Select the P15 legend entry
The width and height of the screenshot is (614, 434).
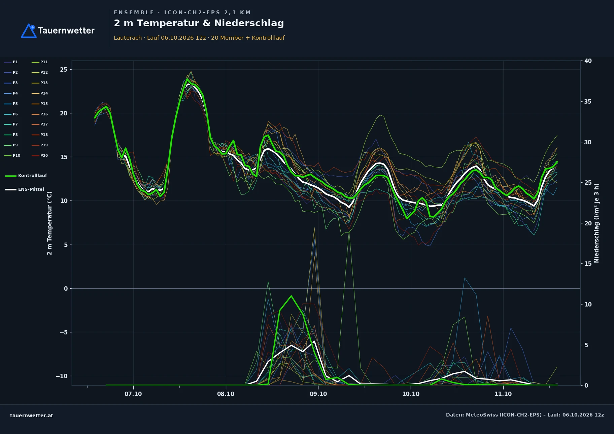(40, 104)
